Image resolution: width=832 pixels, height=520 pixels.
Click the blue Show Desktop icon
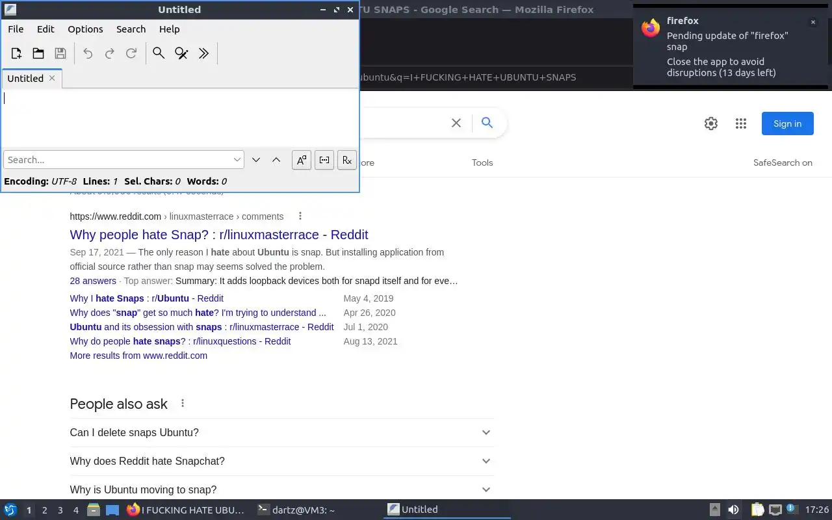point(112,510)
